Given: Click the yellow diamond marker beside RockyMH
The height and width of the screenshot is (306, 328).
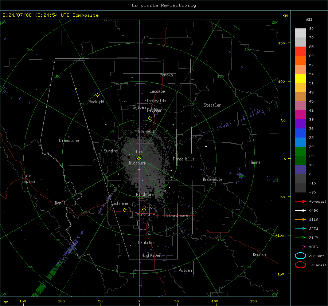Looking at the screenshot, I should click(x=97, y=95).
